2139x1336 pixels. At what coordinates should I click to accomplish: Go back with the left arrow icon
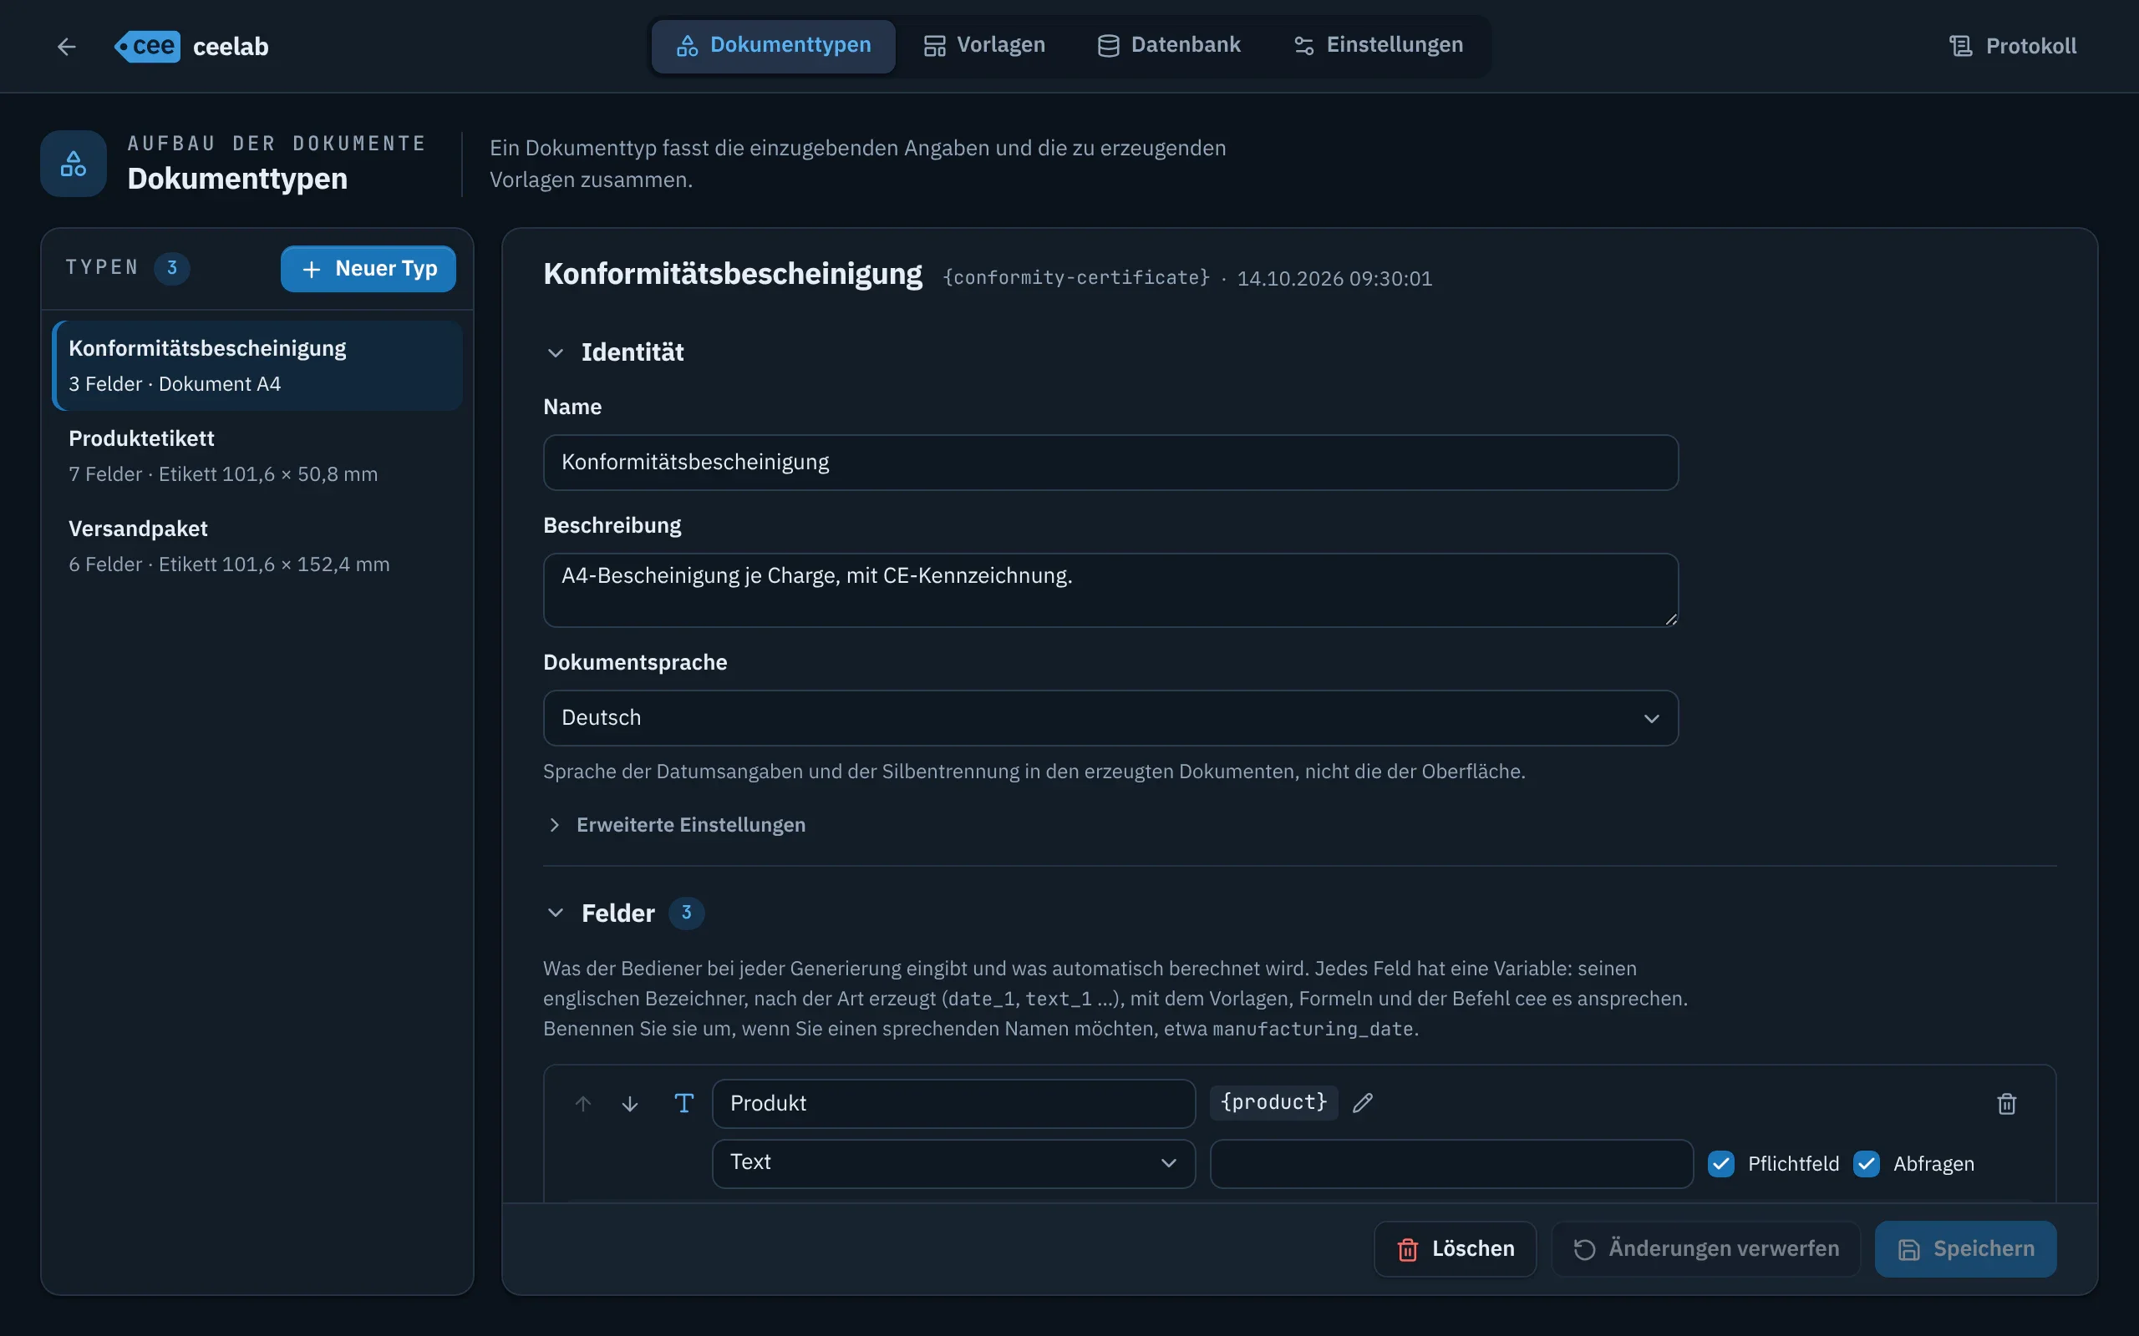66,46
